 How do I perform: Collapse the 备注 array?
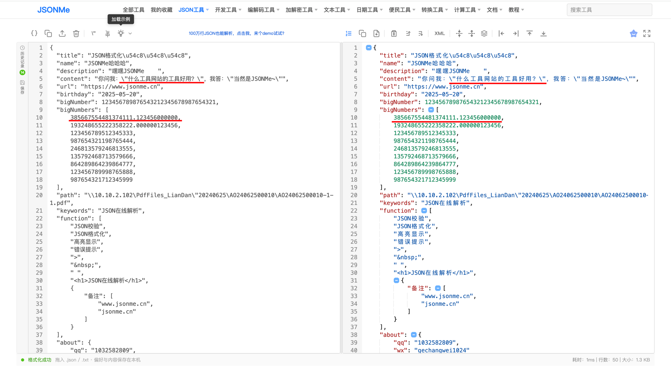click(x=438, y=288)
